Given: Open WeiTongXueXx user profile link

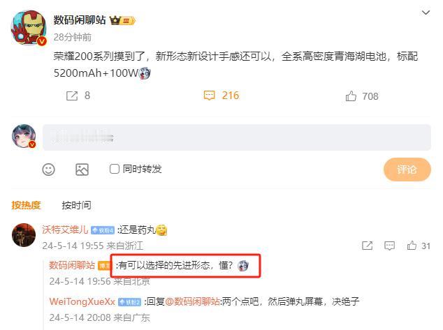Looking at the screenshot, I should tap(82, 301).
